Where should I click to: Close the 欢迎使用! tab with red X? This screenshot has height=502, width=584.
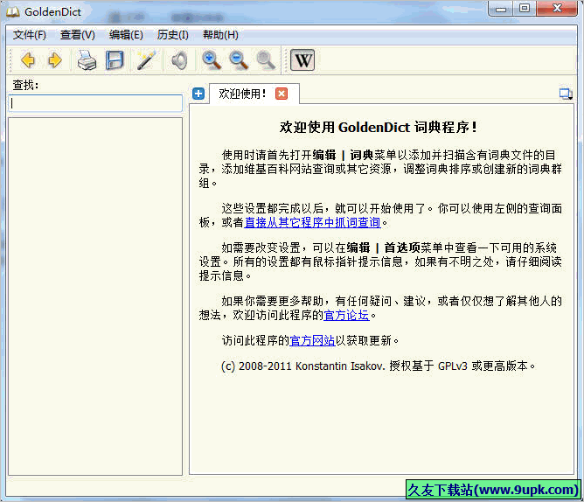coord(282,94)
